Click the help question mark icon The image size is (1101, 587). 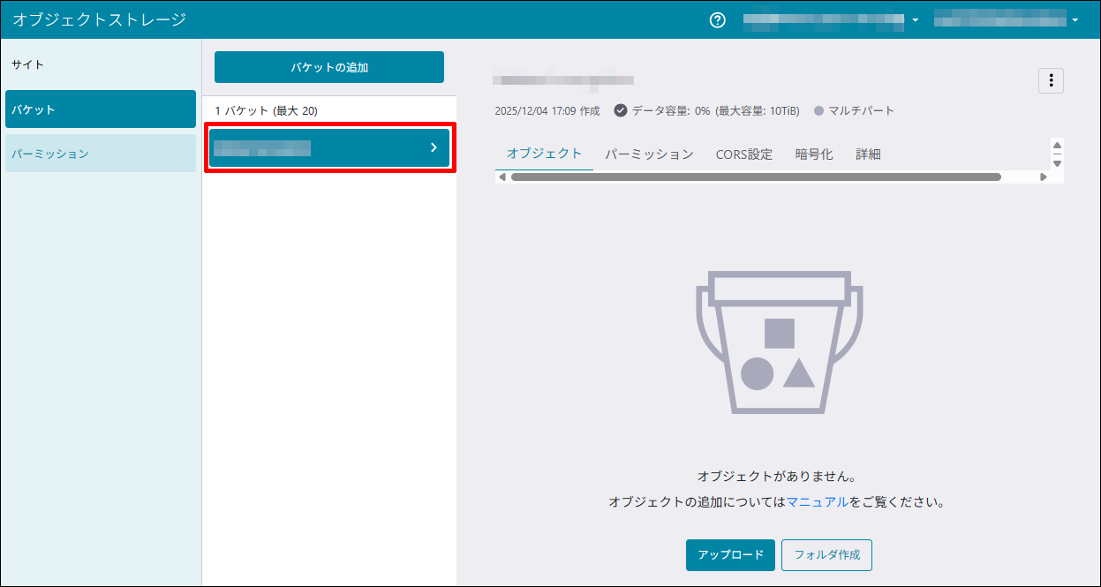pos(718,20)
